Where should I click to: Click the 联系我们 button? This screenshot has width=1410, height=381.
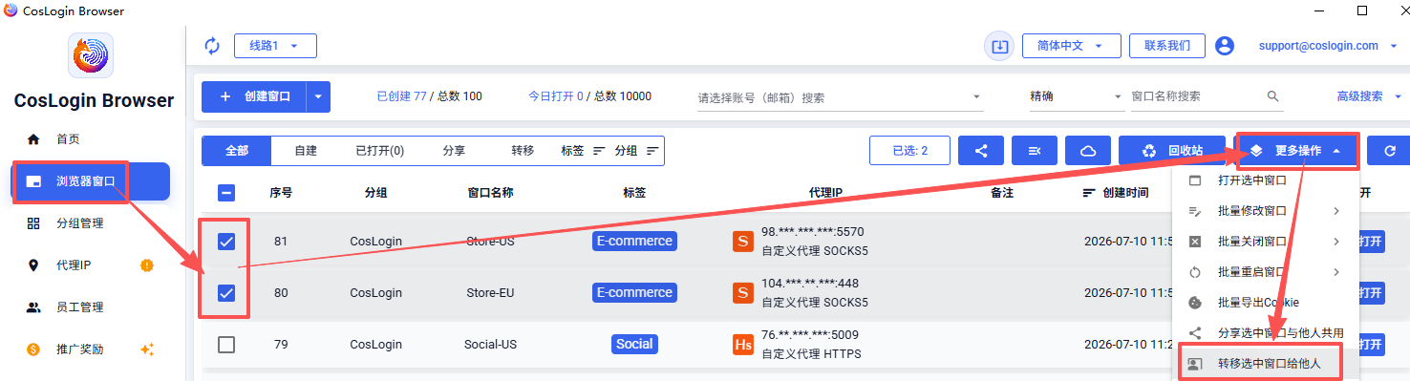click(1166, 46)
